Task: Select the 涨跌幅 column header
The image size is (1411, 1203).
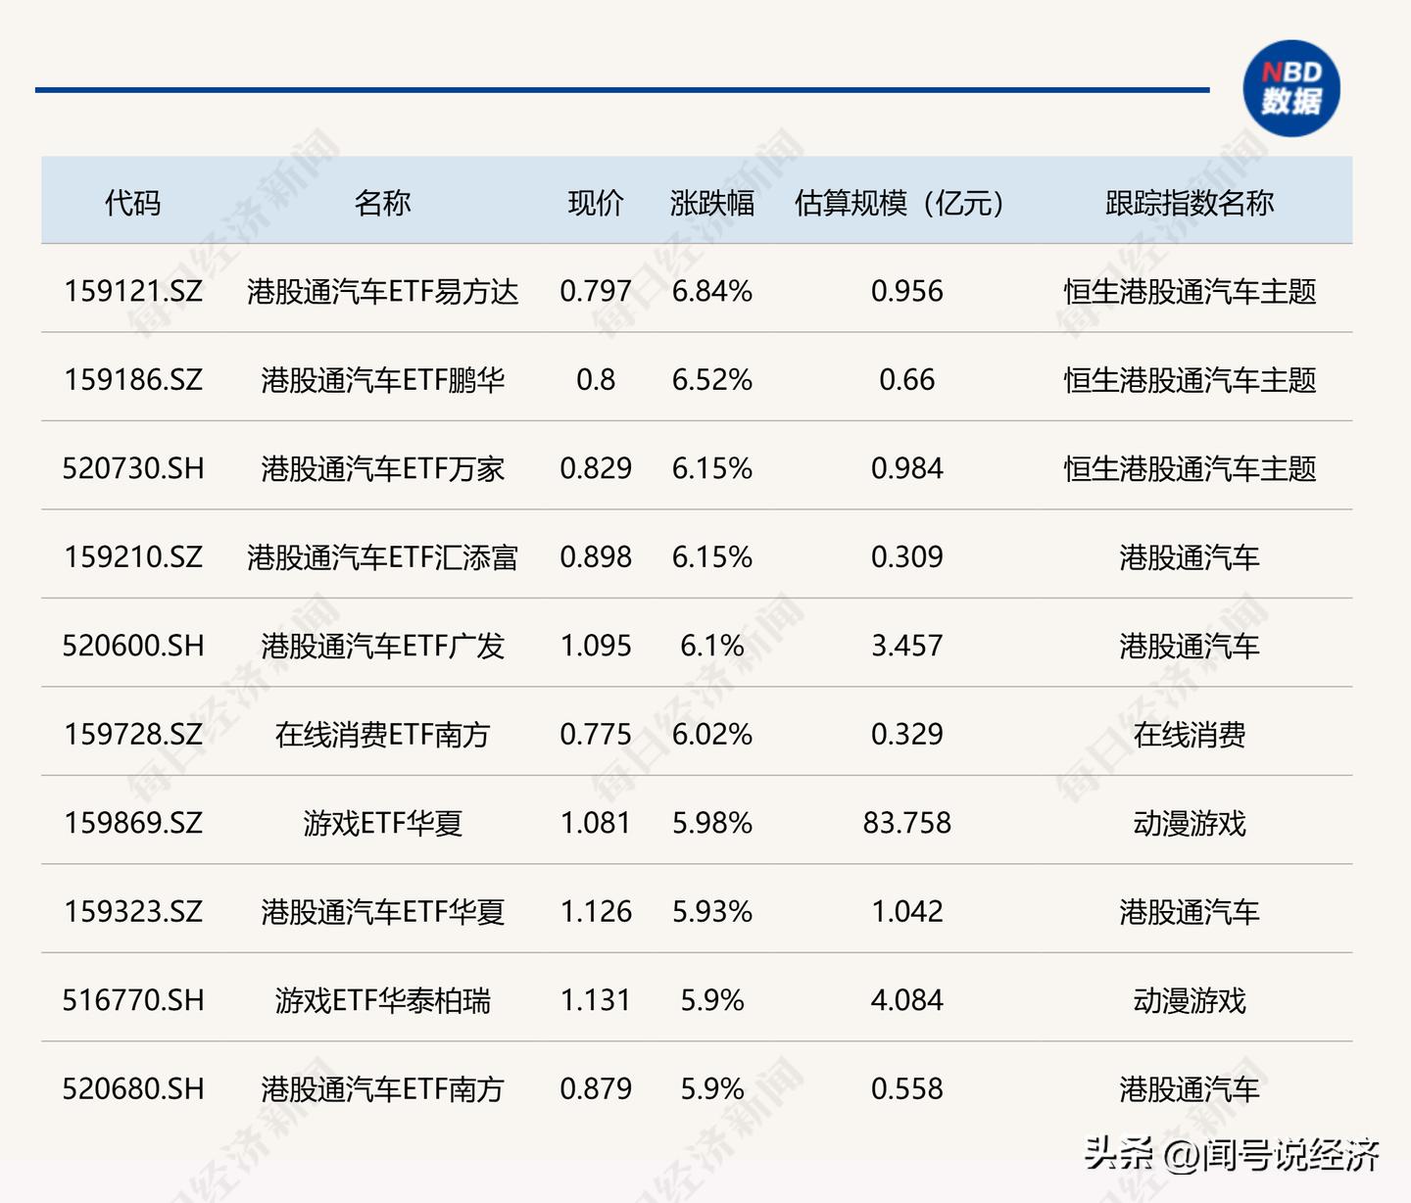Action: pyautogui.click(x=712, y=203)
